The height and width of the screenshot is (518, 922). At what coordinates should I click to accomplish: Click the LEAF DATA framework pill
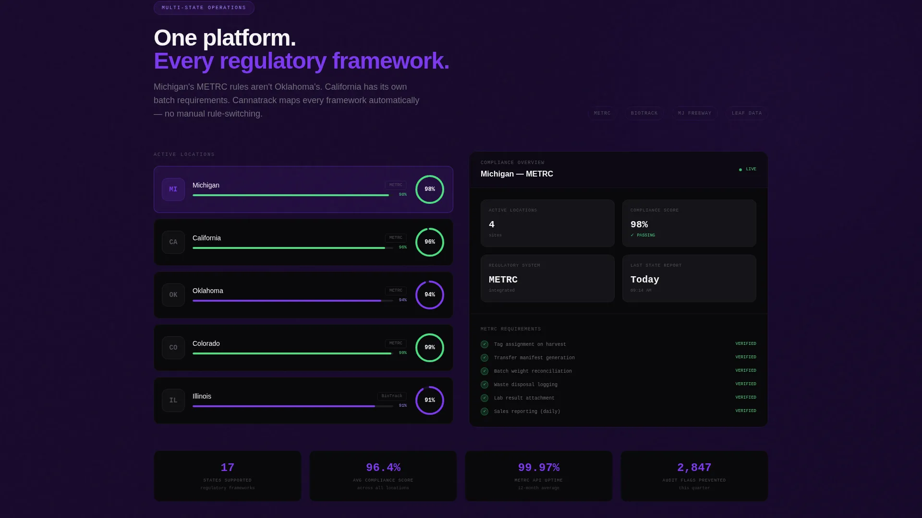747,113
